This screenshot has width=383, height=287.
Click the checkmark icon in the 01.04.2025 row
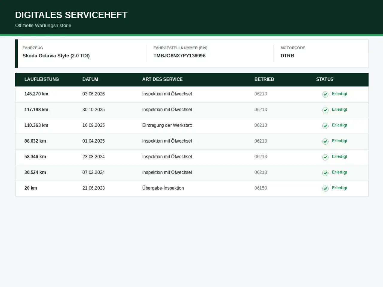point(325,141)
